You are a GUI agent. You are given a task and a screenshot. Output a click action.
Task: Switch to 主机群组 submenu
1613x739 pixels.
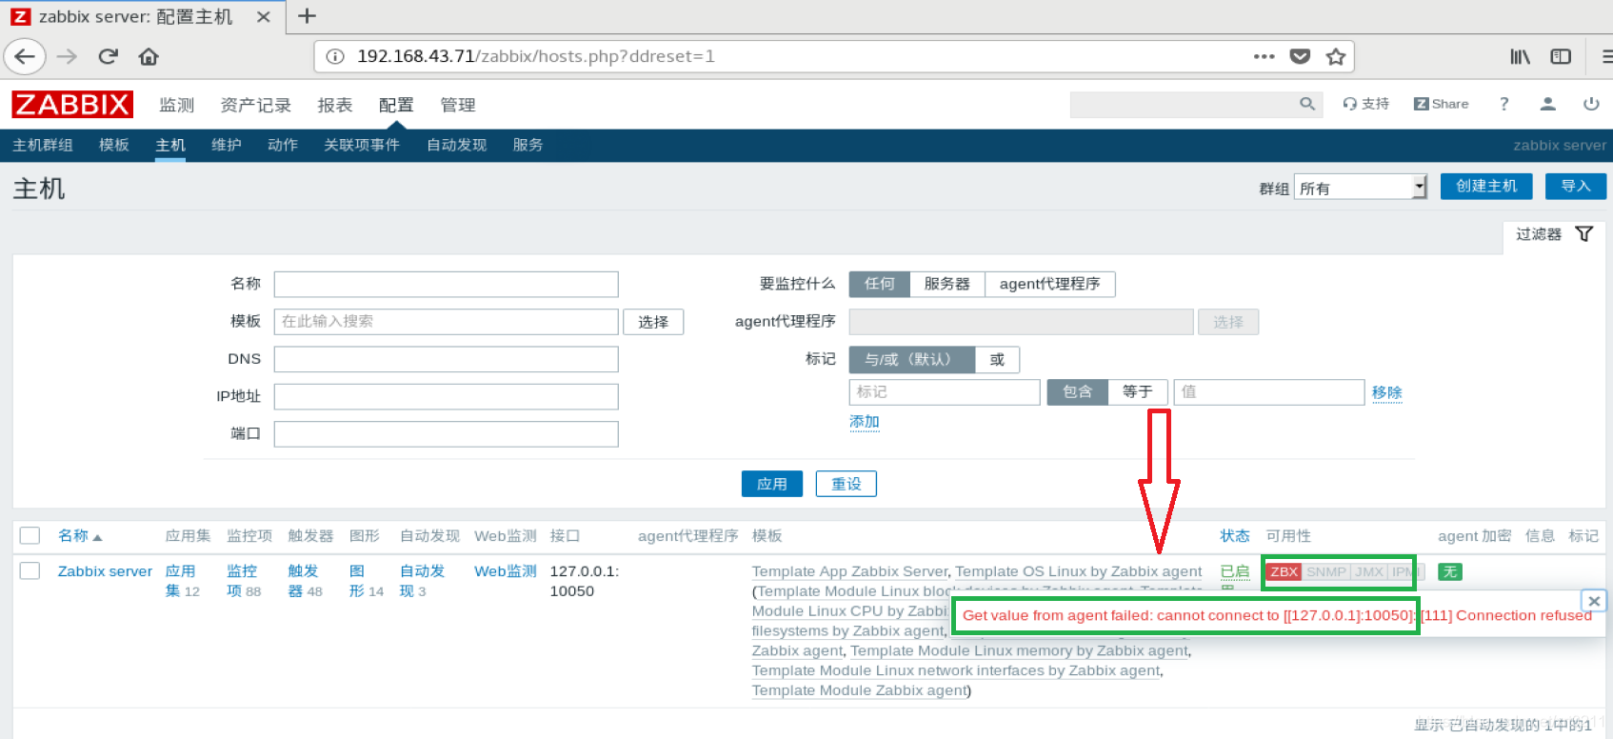42,145
